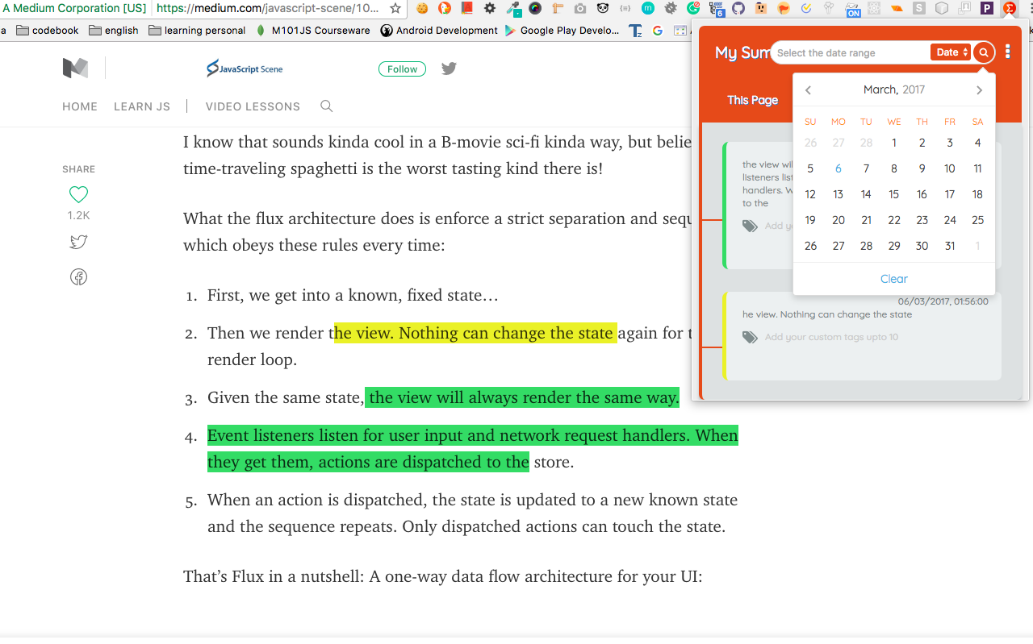This screenshot has height=644, width=1033.
Task: Bookmark this page with the star icon
Action: [395, 9]
